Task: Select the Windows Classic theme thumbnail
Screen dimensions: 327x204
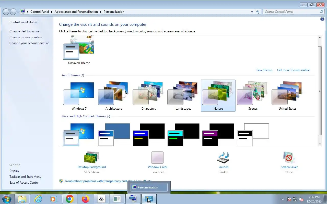Action: pos(114,135)
